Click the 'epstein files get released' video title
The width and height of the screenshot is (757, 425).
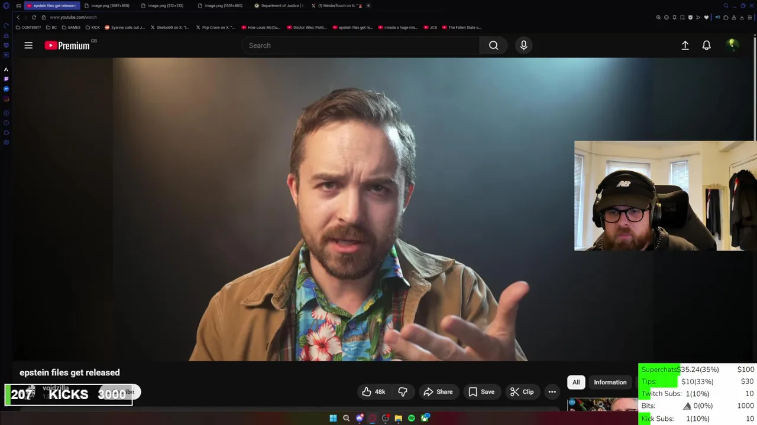[x=70, y=372]
